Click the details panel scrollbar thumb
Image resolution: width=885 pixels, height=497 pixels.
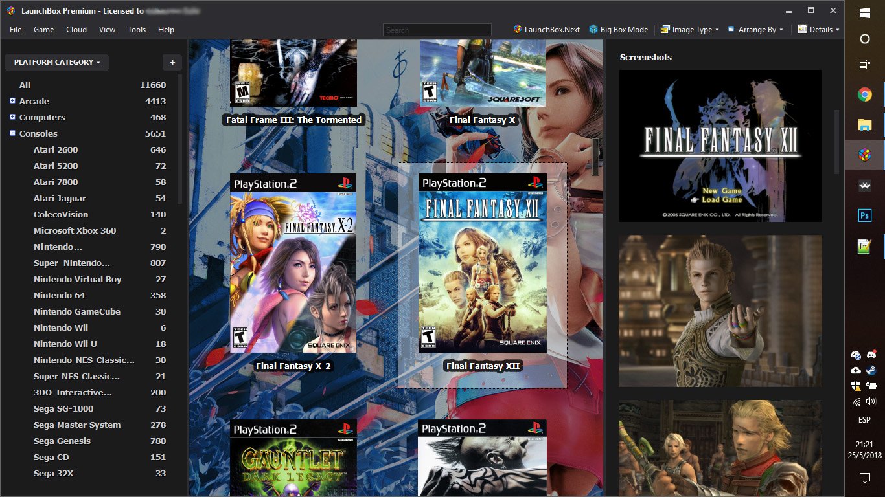coord(836,142)
